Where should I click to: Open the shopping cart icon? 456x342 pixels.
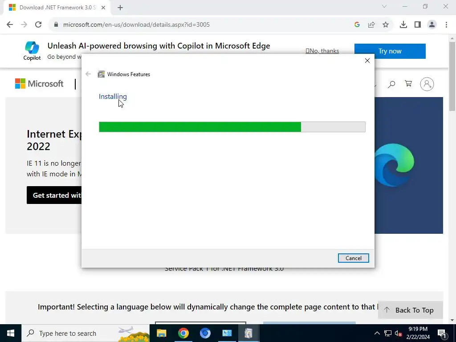(408, 84)
